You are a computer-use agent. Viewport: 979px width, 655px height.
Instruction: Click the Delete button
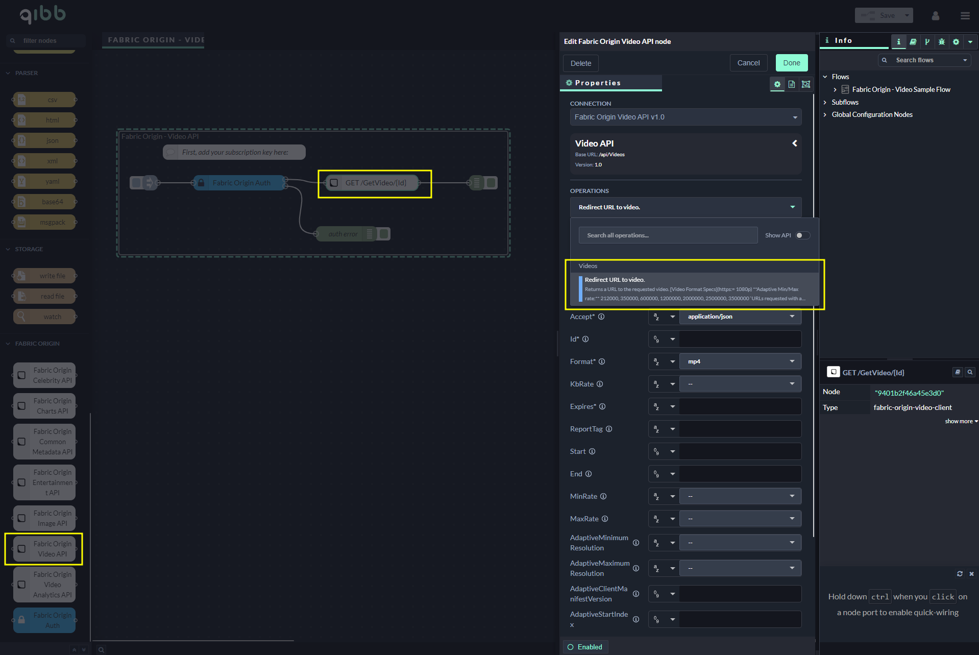(x=581, y=63)
